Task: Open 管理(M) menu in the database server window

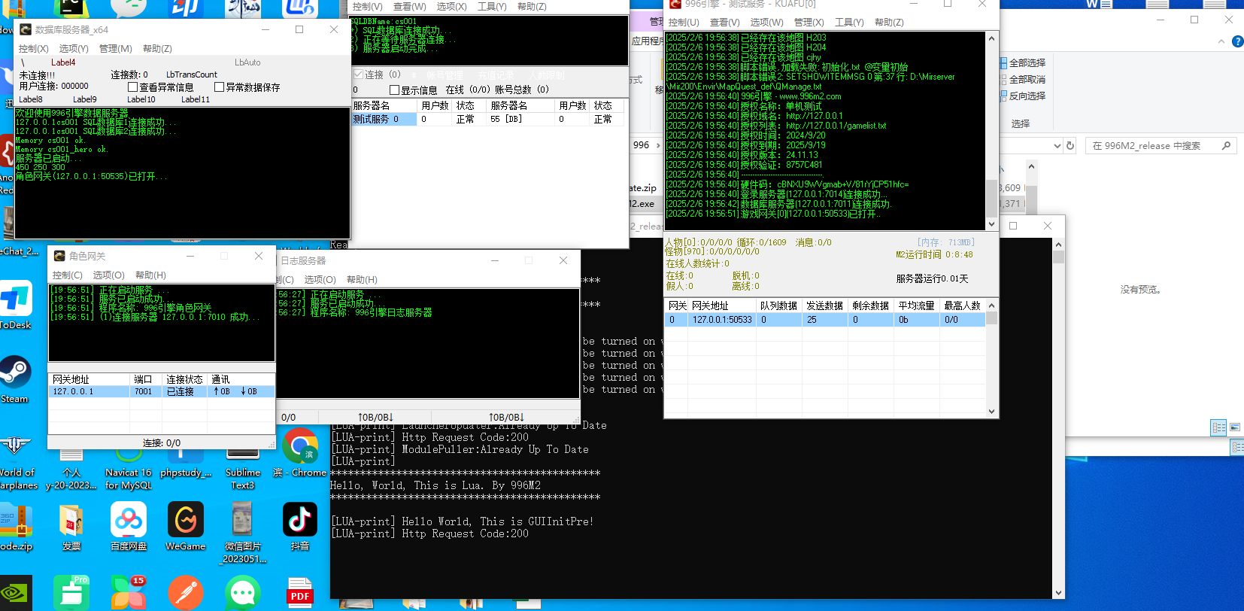Action: pyautogui.click(x=115, y=49)
